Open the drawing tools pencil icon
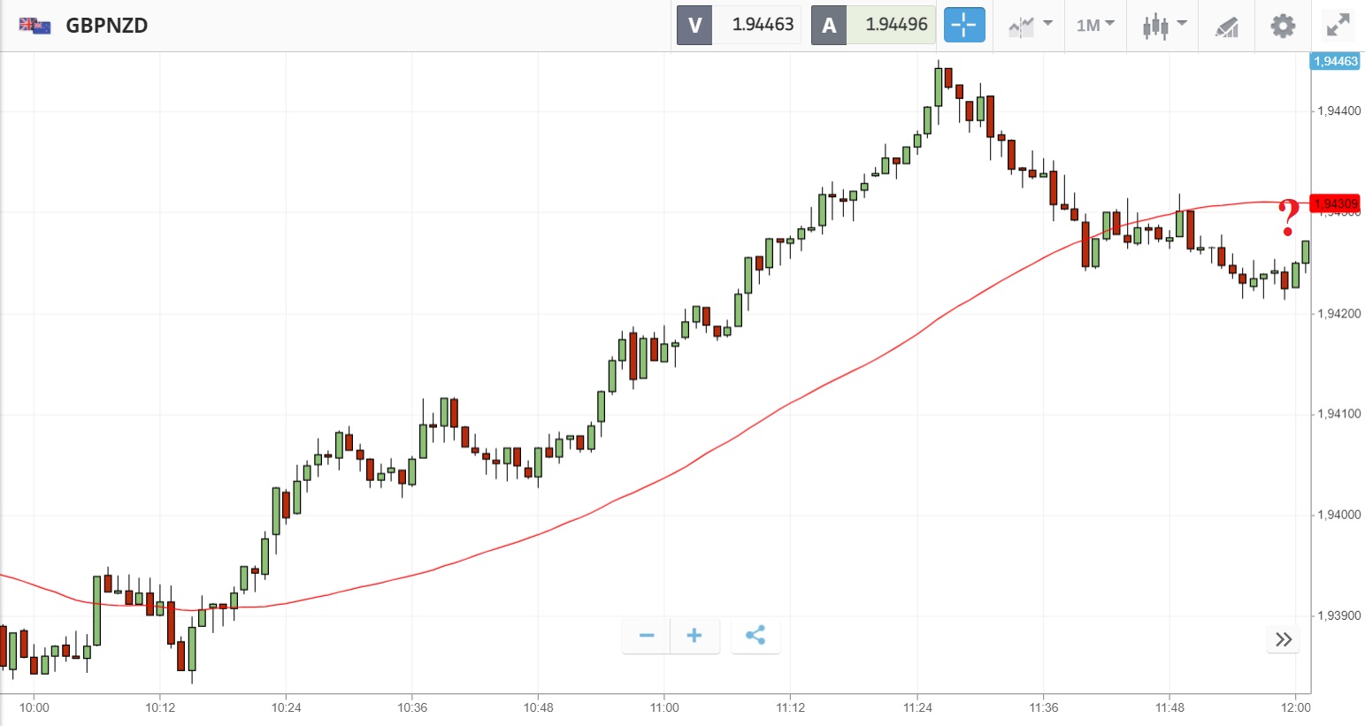This screenshot has width=1365, height=726. click(1226, 26)
